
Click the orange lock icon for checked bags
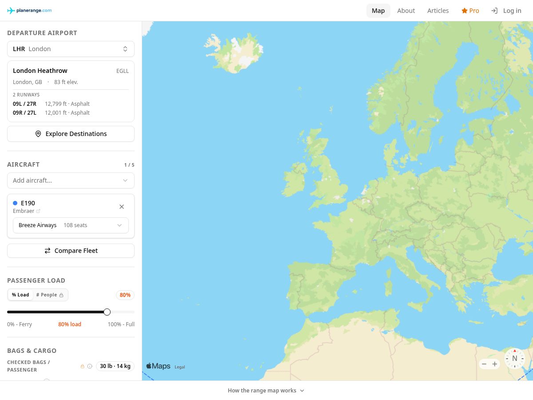pyautogui.click(x=82, y=366)
